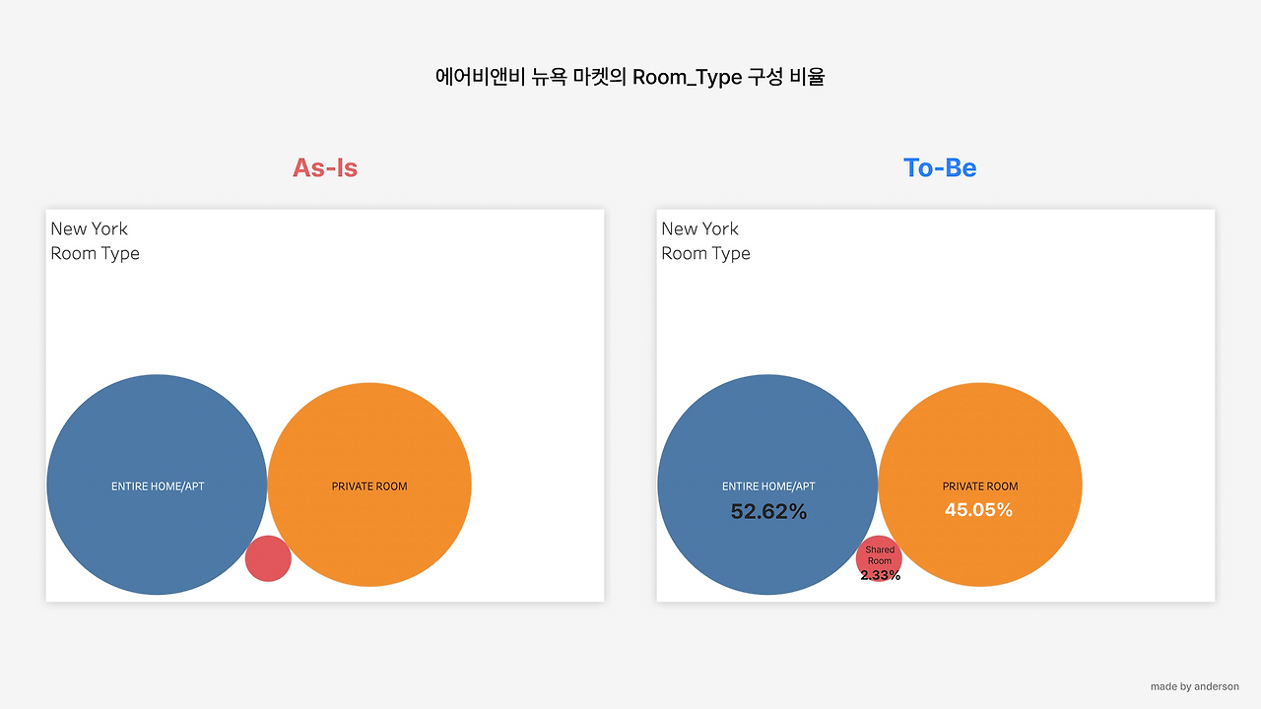This screenshot has width=1261, height=709.
Task: Click 'Room Type' subtitle in the To-Be chart
Action: (x=706, y=253)
